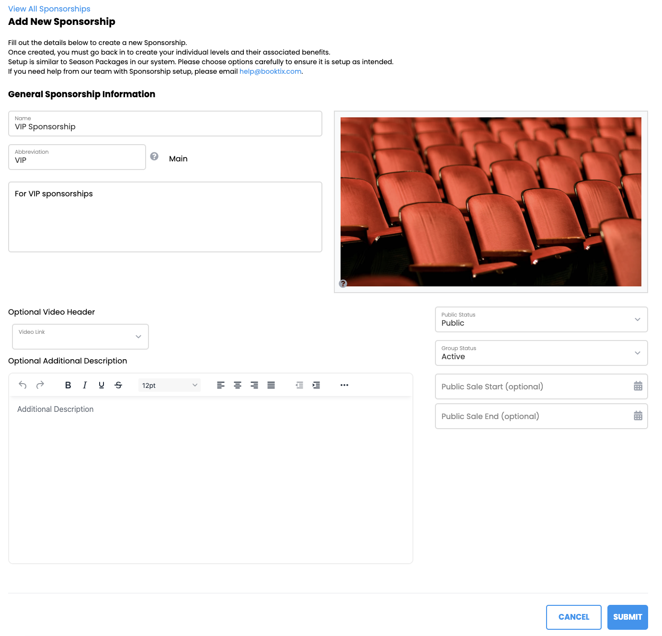Image resolution: width=662 pixels, height=636 pixels.
Task: Toggle strikethrough formatting
Action: point(118,385)
